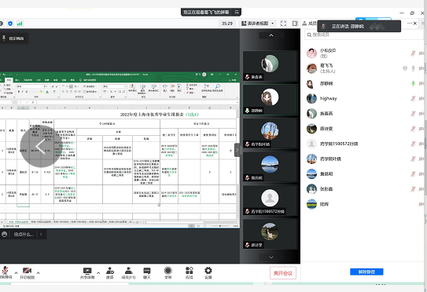The width and height of the screenshot is (427, 292).
Task: Toggle camera with 开启视频 button
Action: [x=27, y=273]
